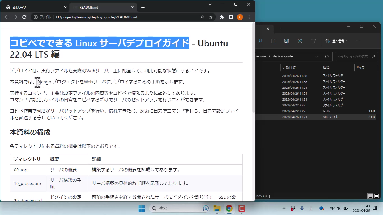Reload the README.md page in Chrome
The image size is (383, 215).
click(24, 17)
